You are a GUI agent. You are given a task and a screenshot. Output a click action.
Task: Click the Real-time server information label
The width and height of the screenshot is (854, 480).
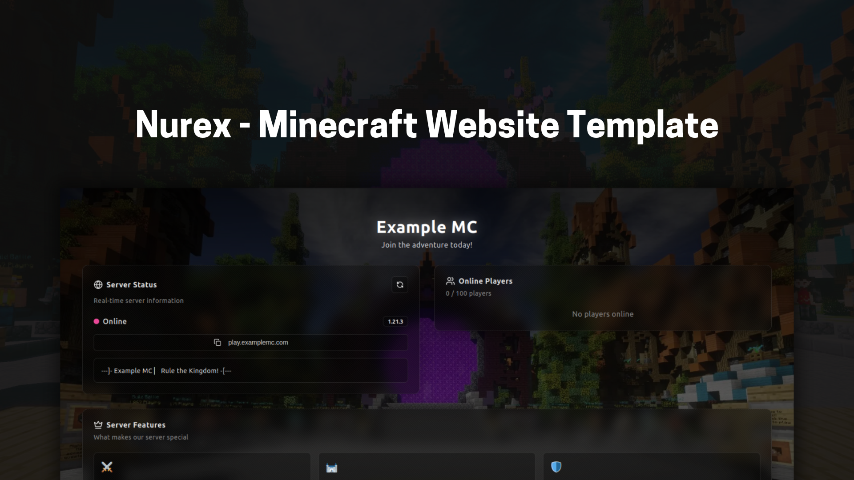pyautogui.click(x=139, y=300)
